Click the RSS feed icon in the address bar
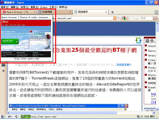The height and width of the screenshot is (119, 159). (x=115, y=18)
